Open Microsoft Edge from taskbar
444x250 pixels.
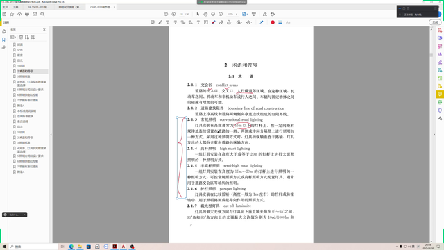pyautogui.click(x=71, y=247)
